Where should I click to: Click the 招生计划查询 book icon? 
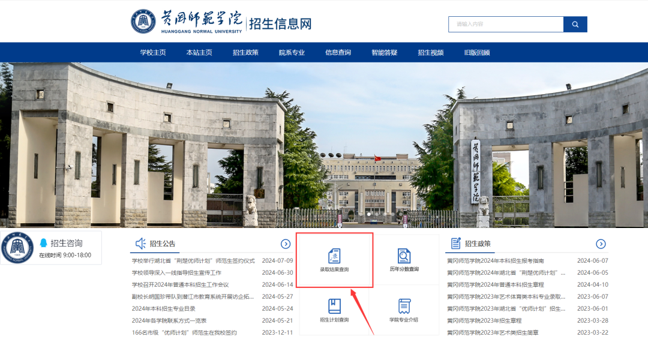pyautogui.click(x=334, y=306)
